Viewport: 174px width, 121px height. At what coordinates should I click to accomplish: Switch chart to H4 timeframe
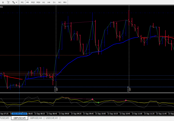pos(49,2)
